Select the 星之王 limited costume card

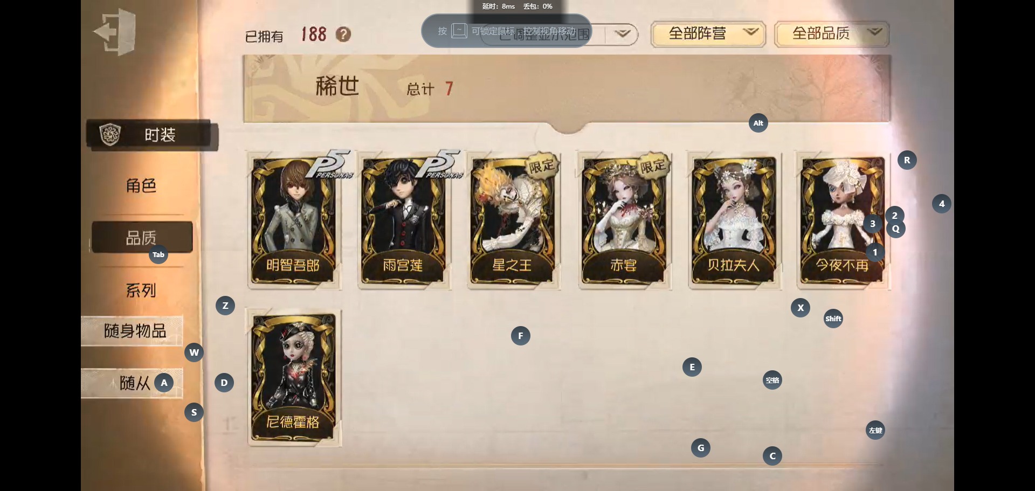point(514,219)
